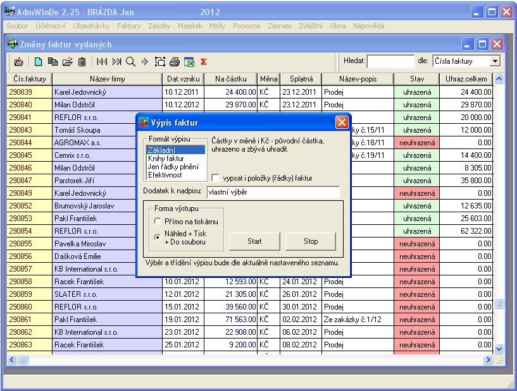This screenshot has width=517, height=391.
Task: Create a new invoice with blank page icon
Action: click(38, 61)
